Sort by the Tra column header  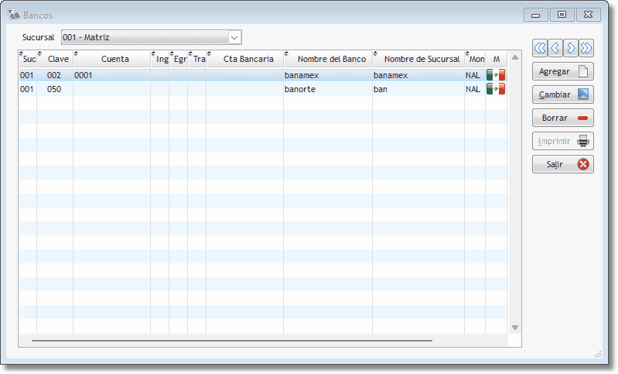[x=197, y=59]
